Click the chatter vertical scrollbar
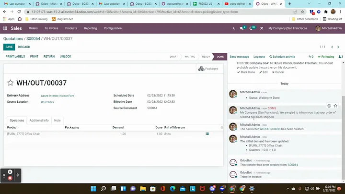The image size is (345, 194). (x=343, y=137)
